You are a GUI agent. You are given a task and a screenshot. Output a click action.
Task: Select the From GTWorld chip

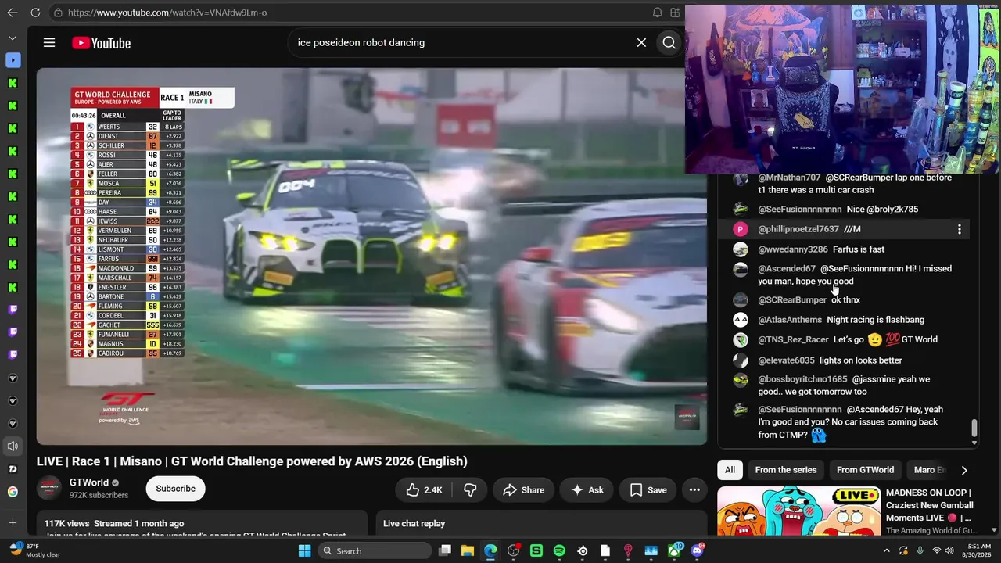pyautogui.click(x=865, y=470)
